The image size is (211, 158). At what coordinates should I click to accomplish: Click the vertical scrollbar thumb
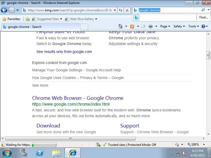coord(208,55)
